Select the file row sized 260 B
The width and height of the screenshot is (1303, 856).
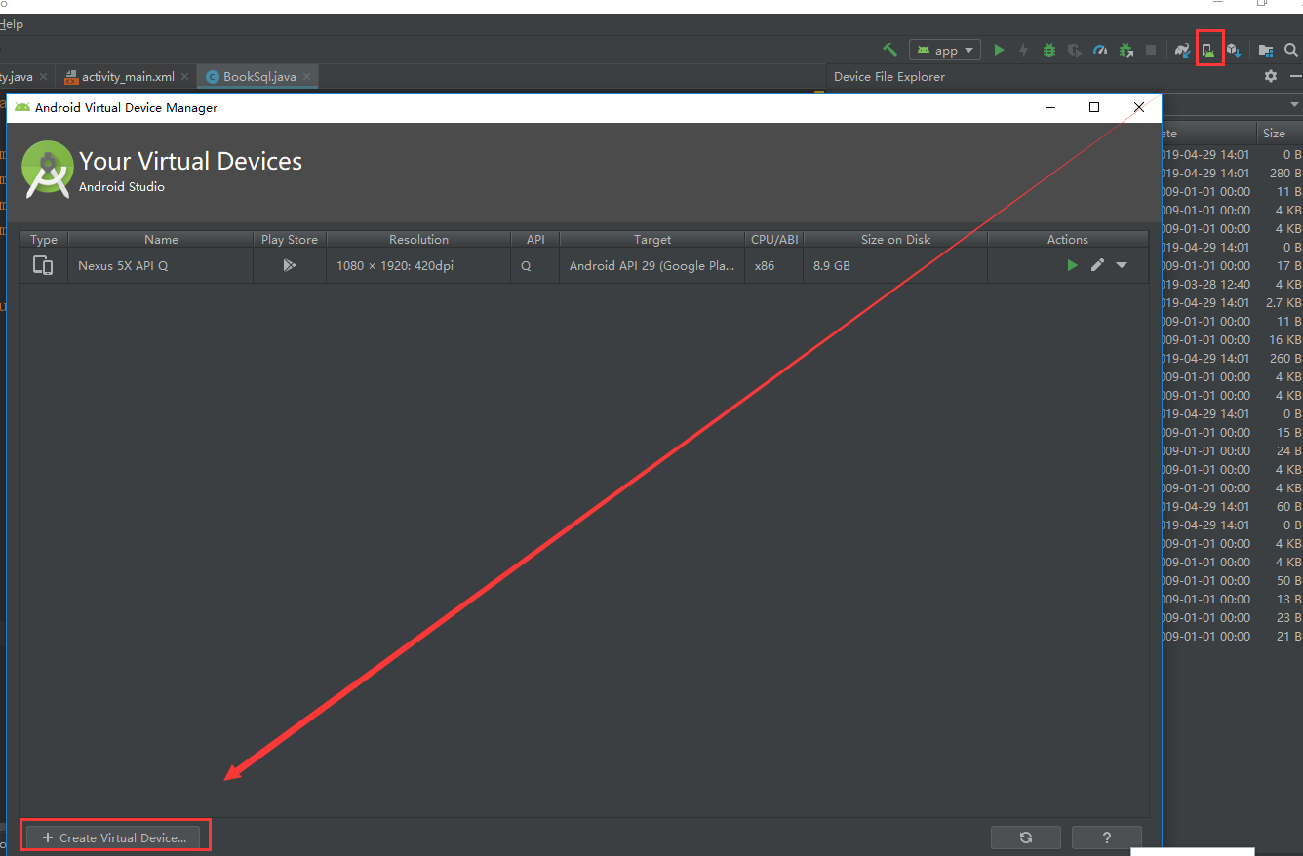point(1232,359)
